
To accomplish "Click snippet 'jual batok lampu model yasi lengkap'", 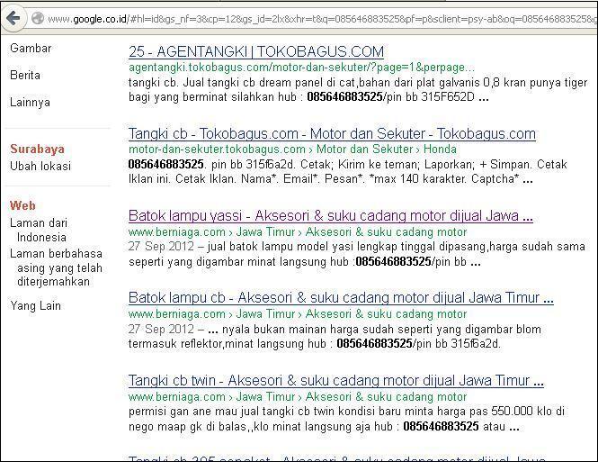I will coord(300,246).
